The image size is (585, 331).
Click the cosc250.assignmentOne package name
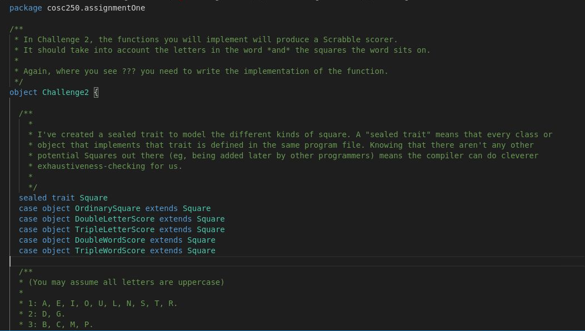pos(96,8)
